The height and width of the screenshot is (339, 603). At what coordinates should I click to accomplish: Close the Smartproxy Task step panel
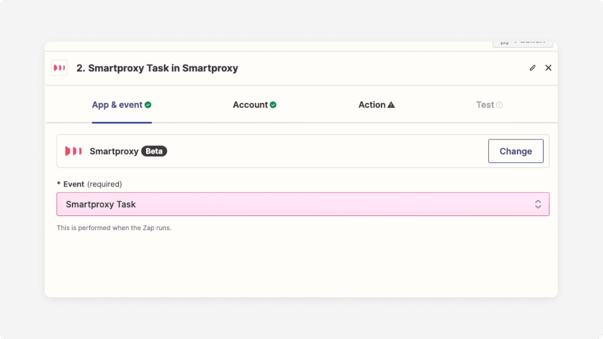click(x=548, y=68)
